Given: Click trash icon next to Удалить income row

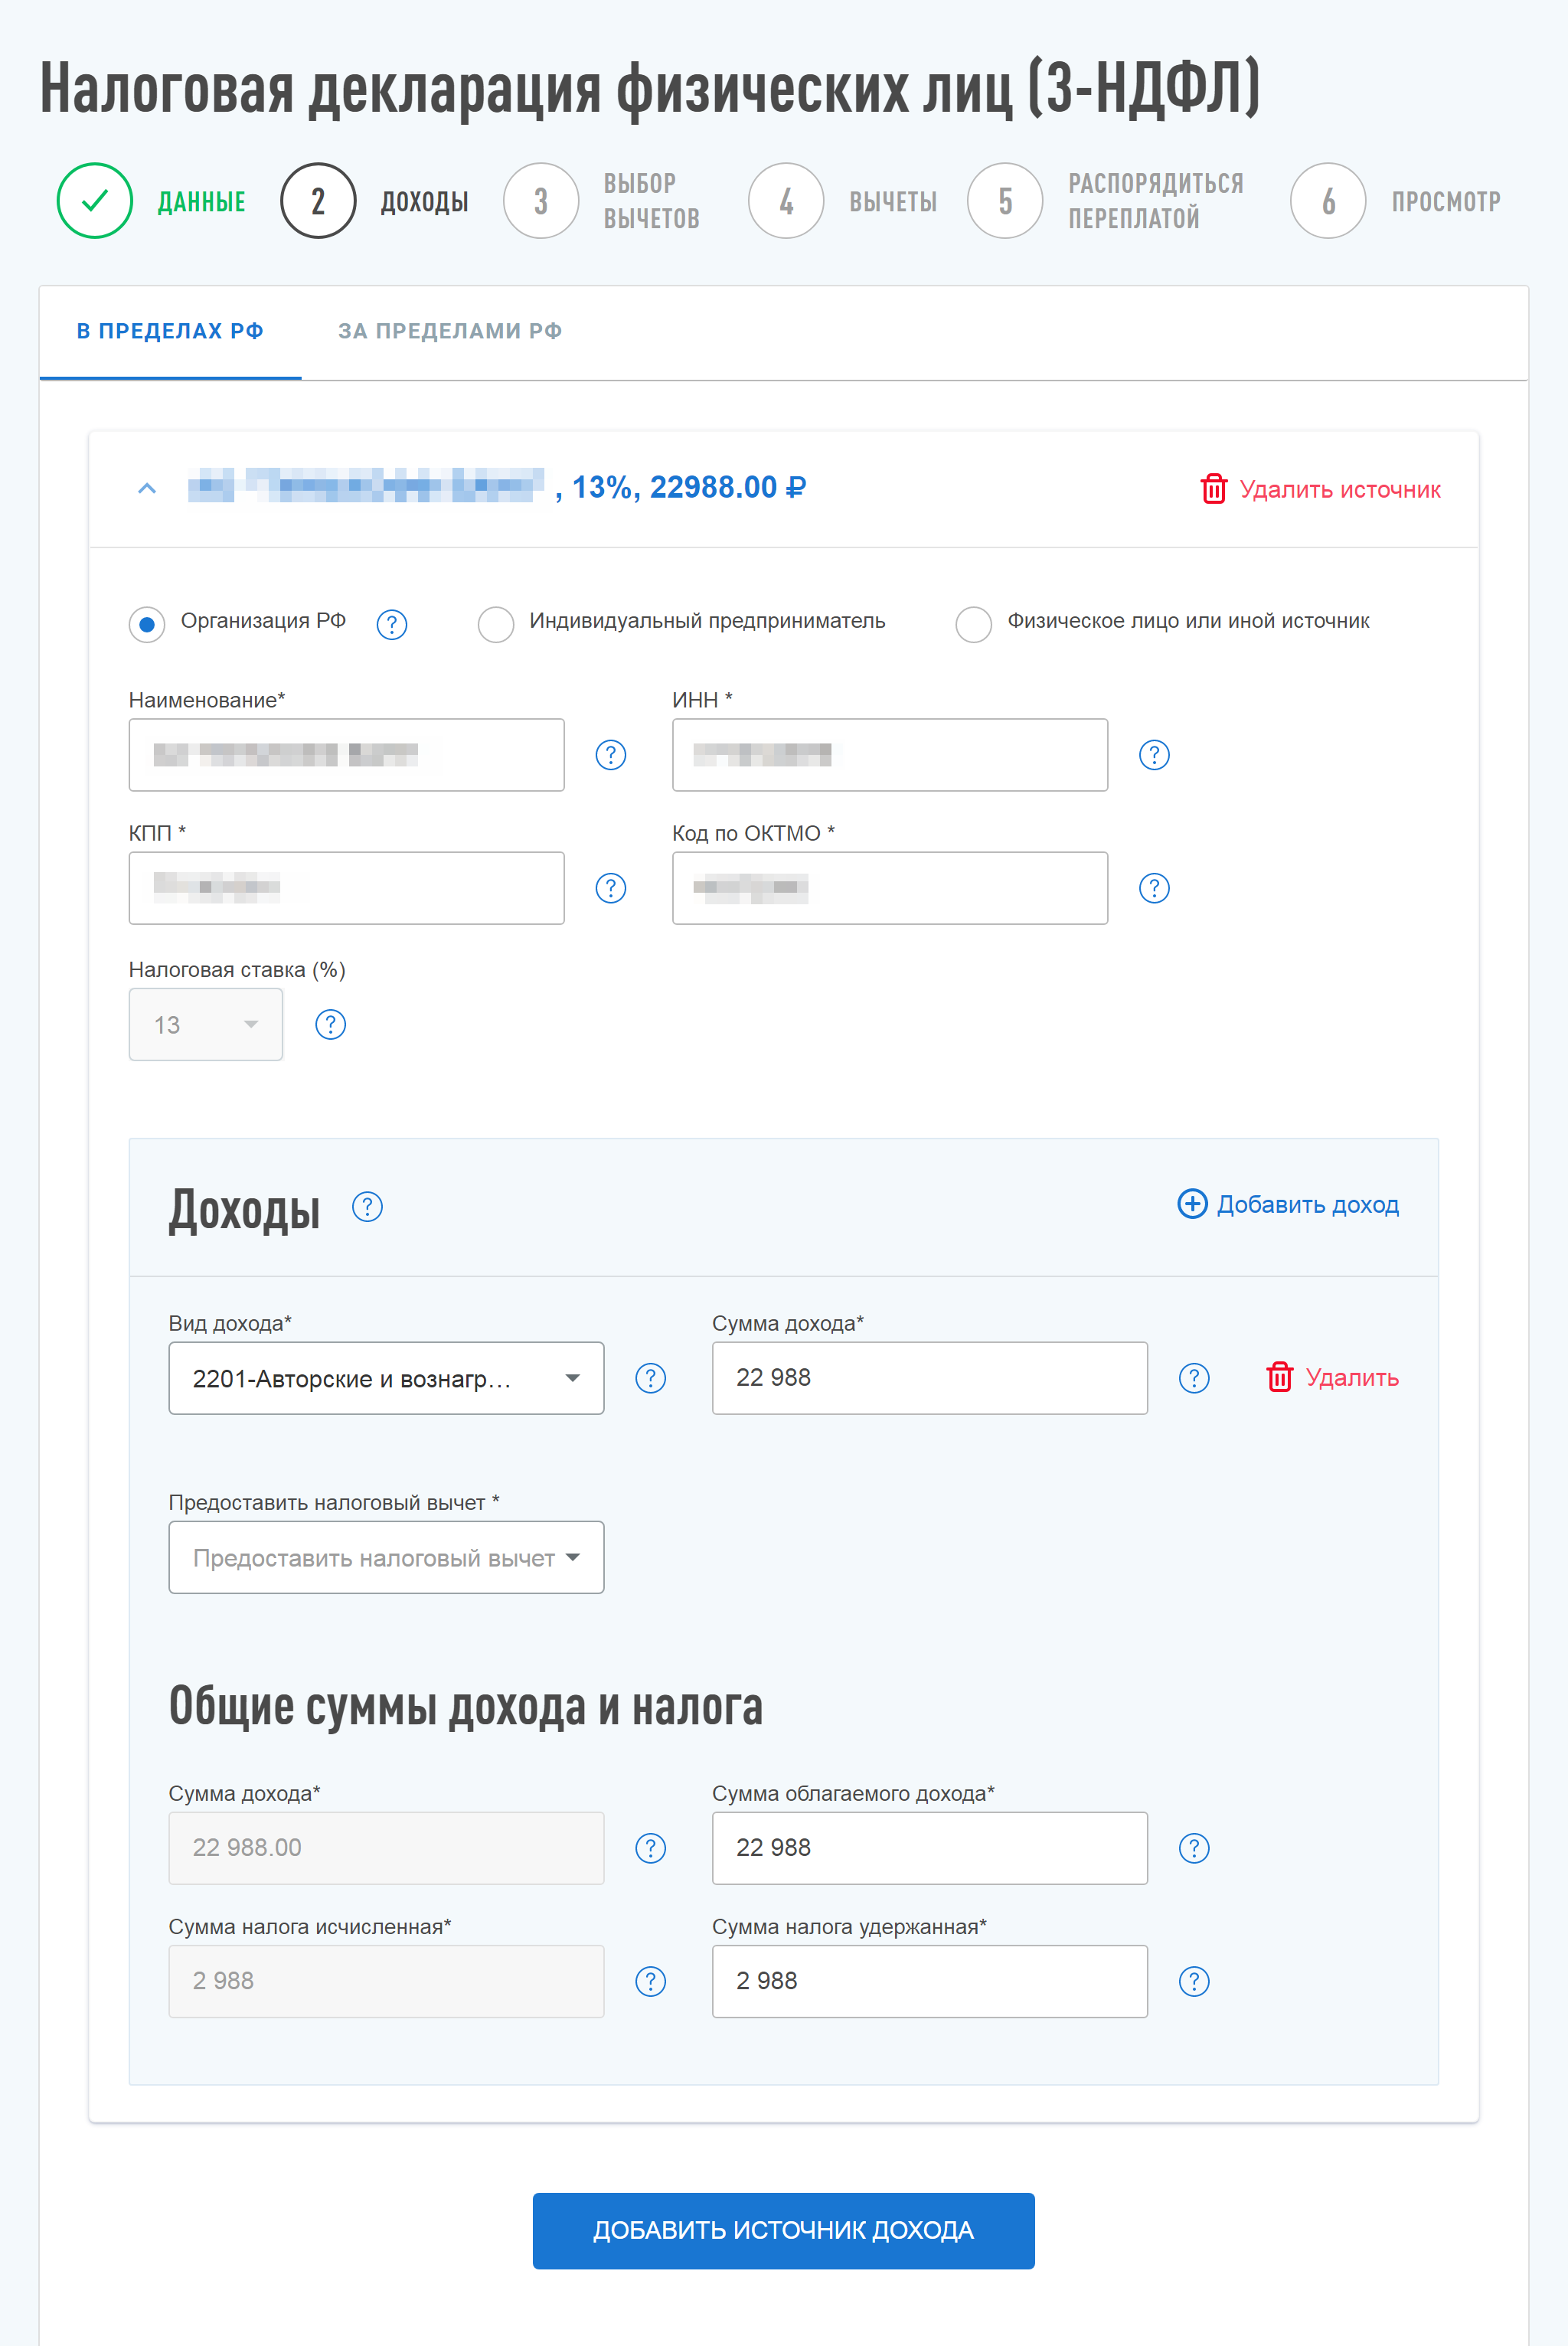Looking at the screenshot, I should click(1280, 1377).
